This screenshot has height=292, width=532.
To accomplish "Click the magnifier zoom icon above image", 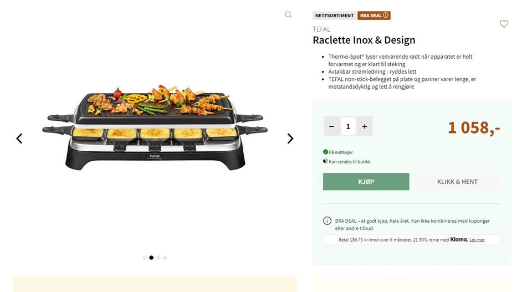I will 288,15.
